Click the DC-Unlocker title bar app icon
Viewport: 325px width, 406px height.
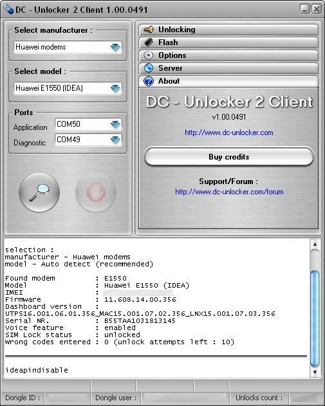(x=8, y=10)
